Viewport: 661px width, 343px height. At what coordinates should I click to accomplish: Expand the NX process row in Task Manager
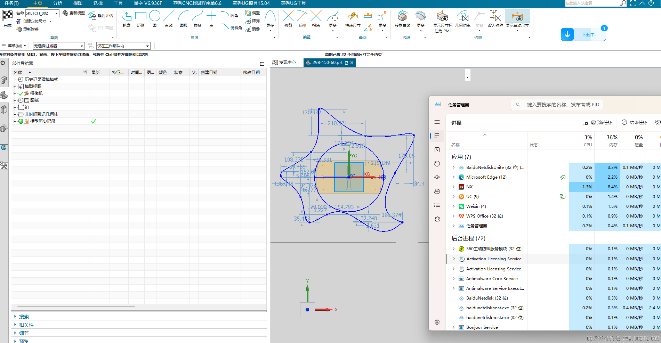[x=453, y=187]
